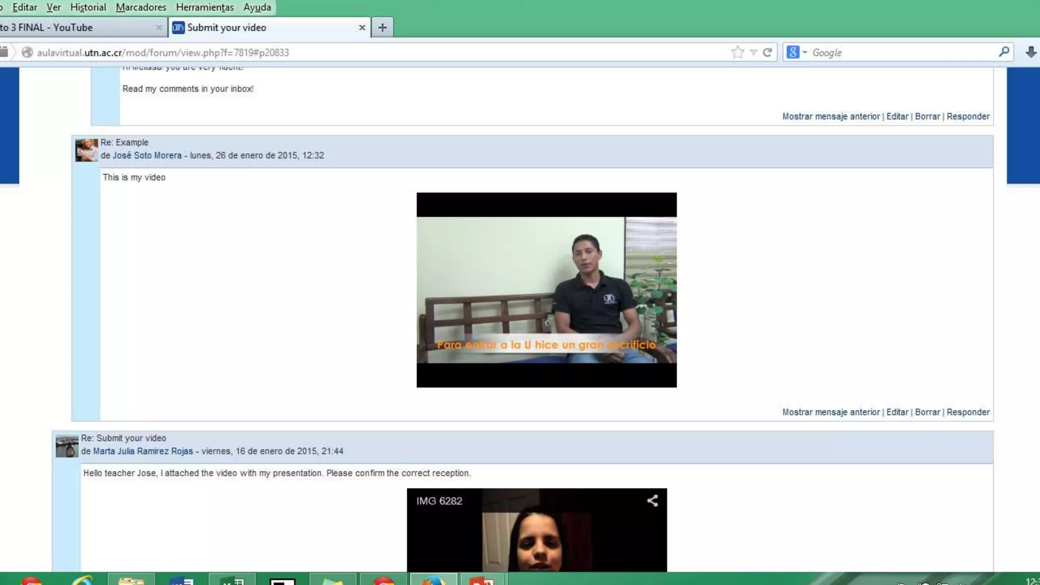1040x585 pixels.
Task: Open PowerPoint from the taskbar
Action: pyautogui.click(x=482, y=579)
